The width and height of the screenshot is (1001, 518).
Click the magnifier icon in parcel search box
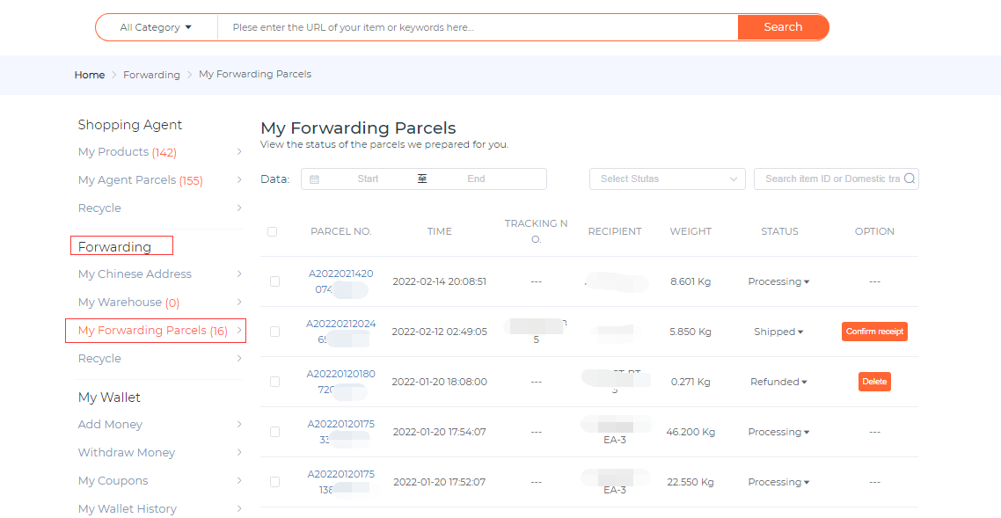[909, 179]
